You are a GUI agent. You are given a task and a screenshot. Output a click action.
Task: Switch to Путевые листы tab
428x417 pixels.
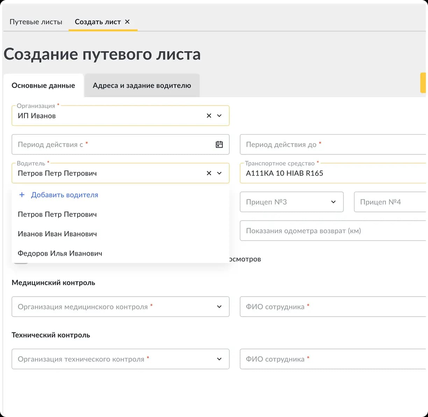(36, 22)
